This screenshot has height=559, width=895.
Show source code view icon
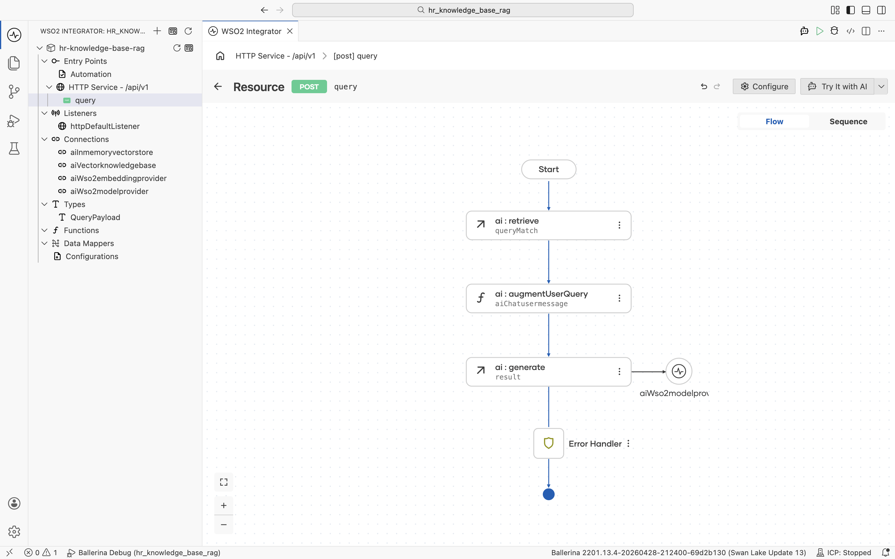click(x=851, y=31)
